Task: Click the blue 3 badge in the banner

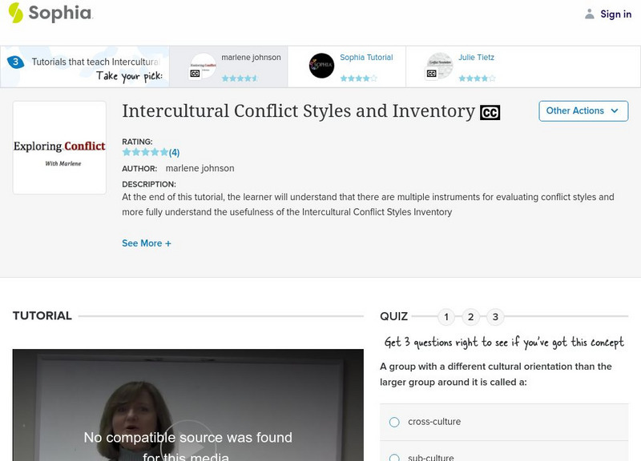Action: click(14, 58)
